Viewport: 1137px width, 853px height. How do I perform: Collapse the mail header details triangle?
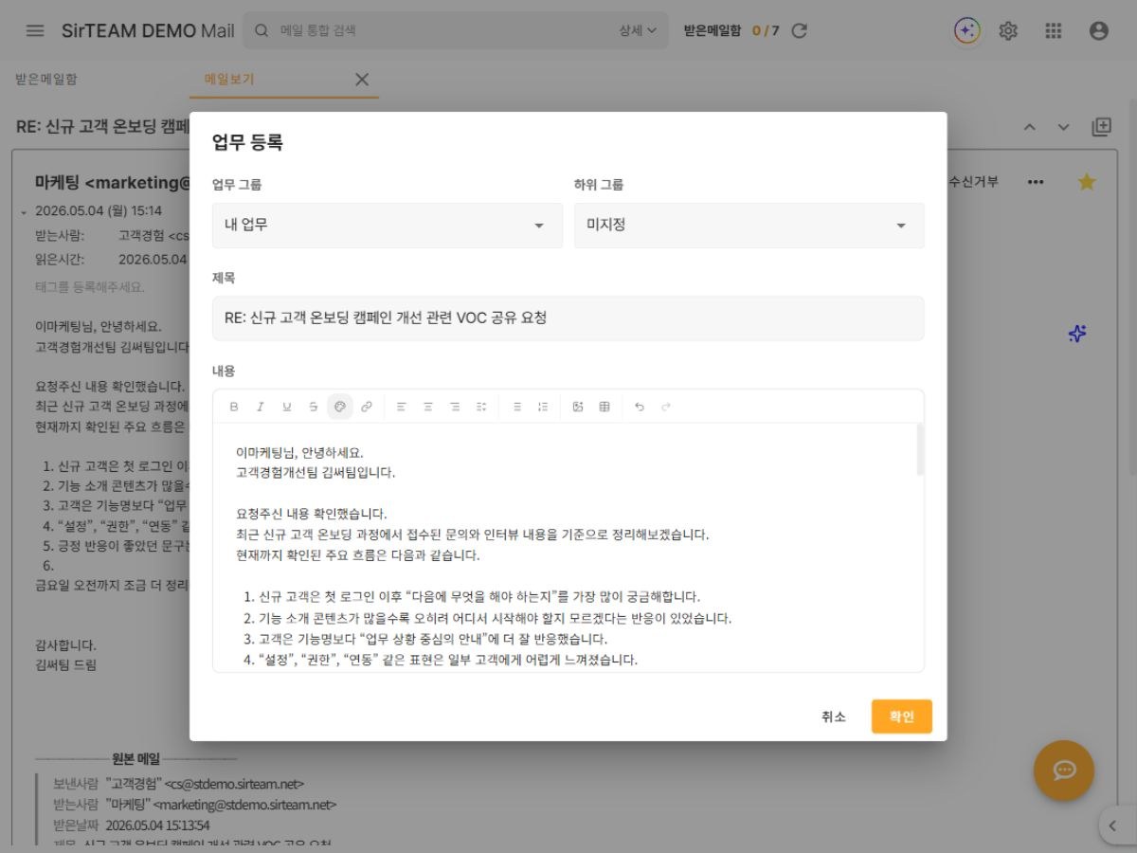(x=24, y=212)
